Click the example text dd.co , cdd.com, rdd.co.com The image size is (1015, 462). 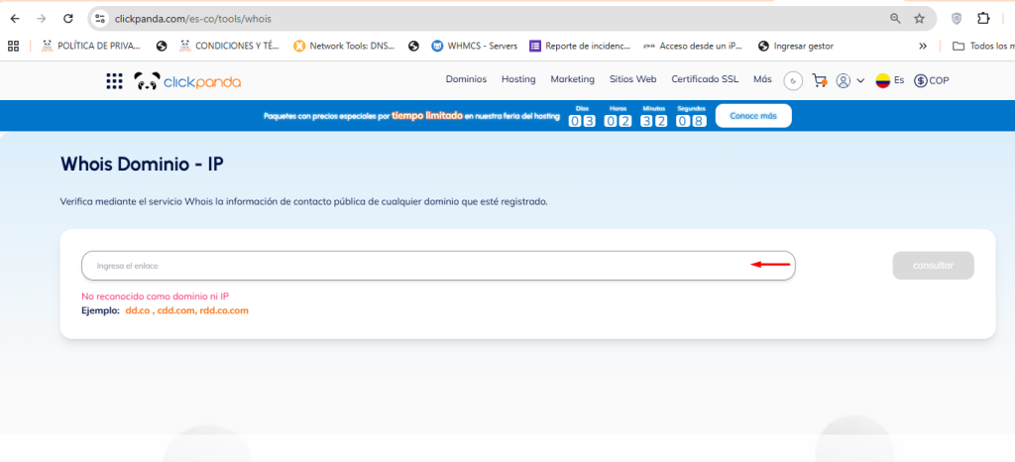pos(187,310)
